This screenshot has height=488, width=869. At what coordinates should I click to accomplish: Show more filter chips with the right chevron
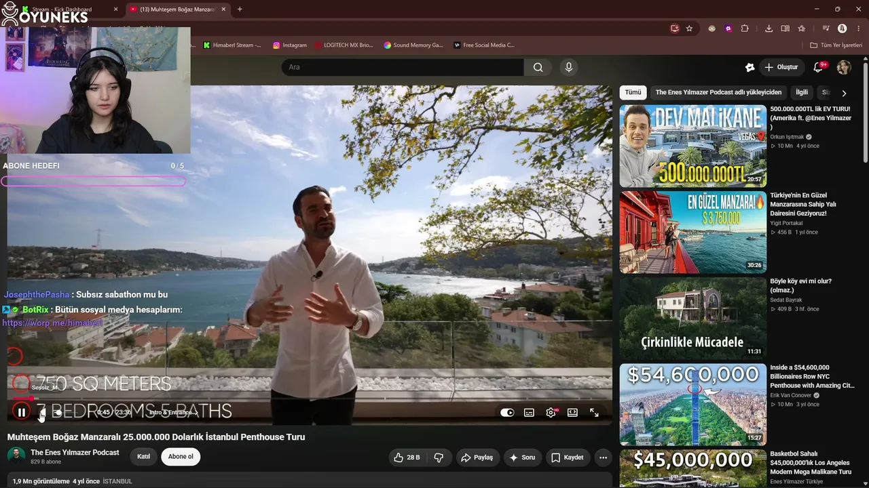[844, 93]
